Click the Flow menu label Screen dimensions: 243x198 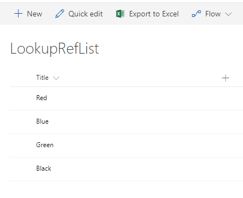213,14
